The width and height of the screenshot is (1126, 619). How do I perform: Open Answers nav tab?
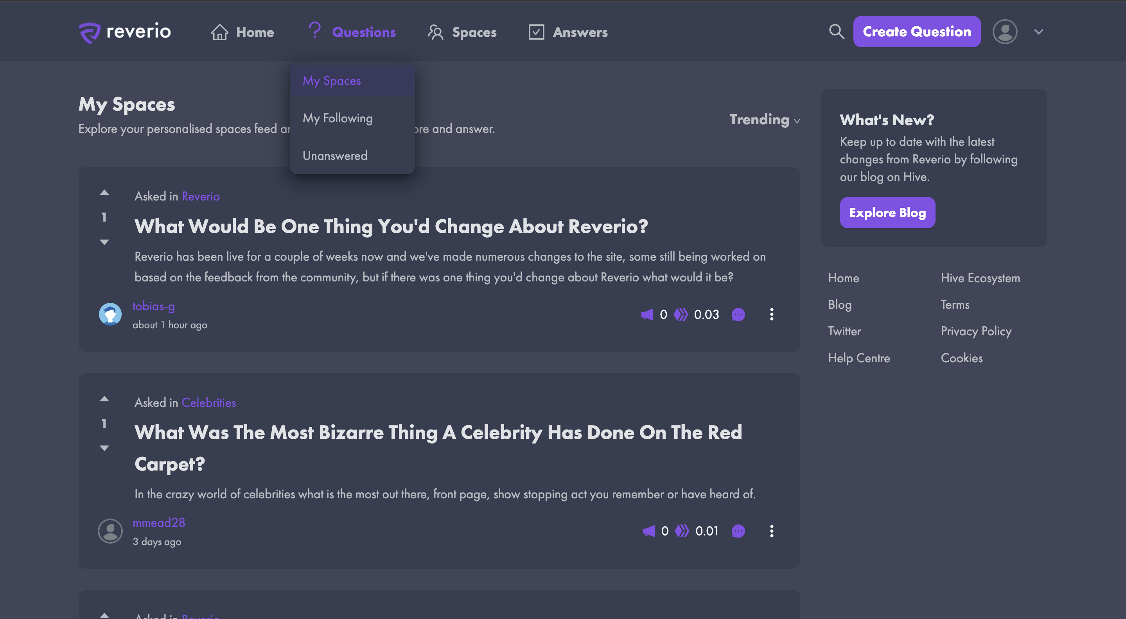[x=568, y=32]
